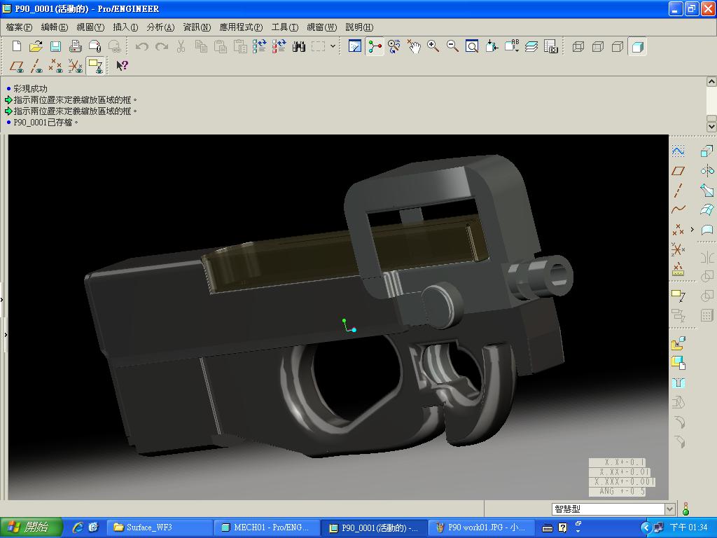Toggle annotation element display
This screenshot has height=538, width=717.
point(95,66)
